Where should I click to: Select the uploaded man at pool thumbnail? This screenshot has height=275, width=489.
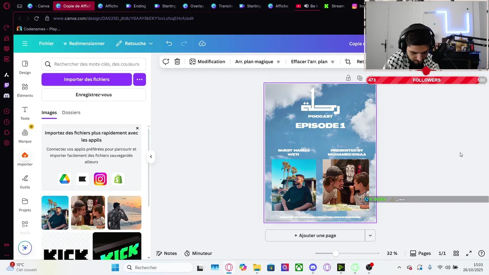pyautogui.click(x=55, y=213)
